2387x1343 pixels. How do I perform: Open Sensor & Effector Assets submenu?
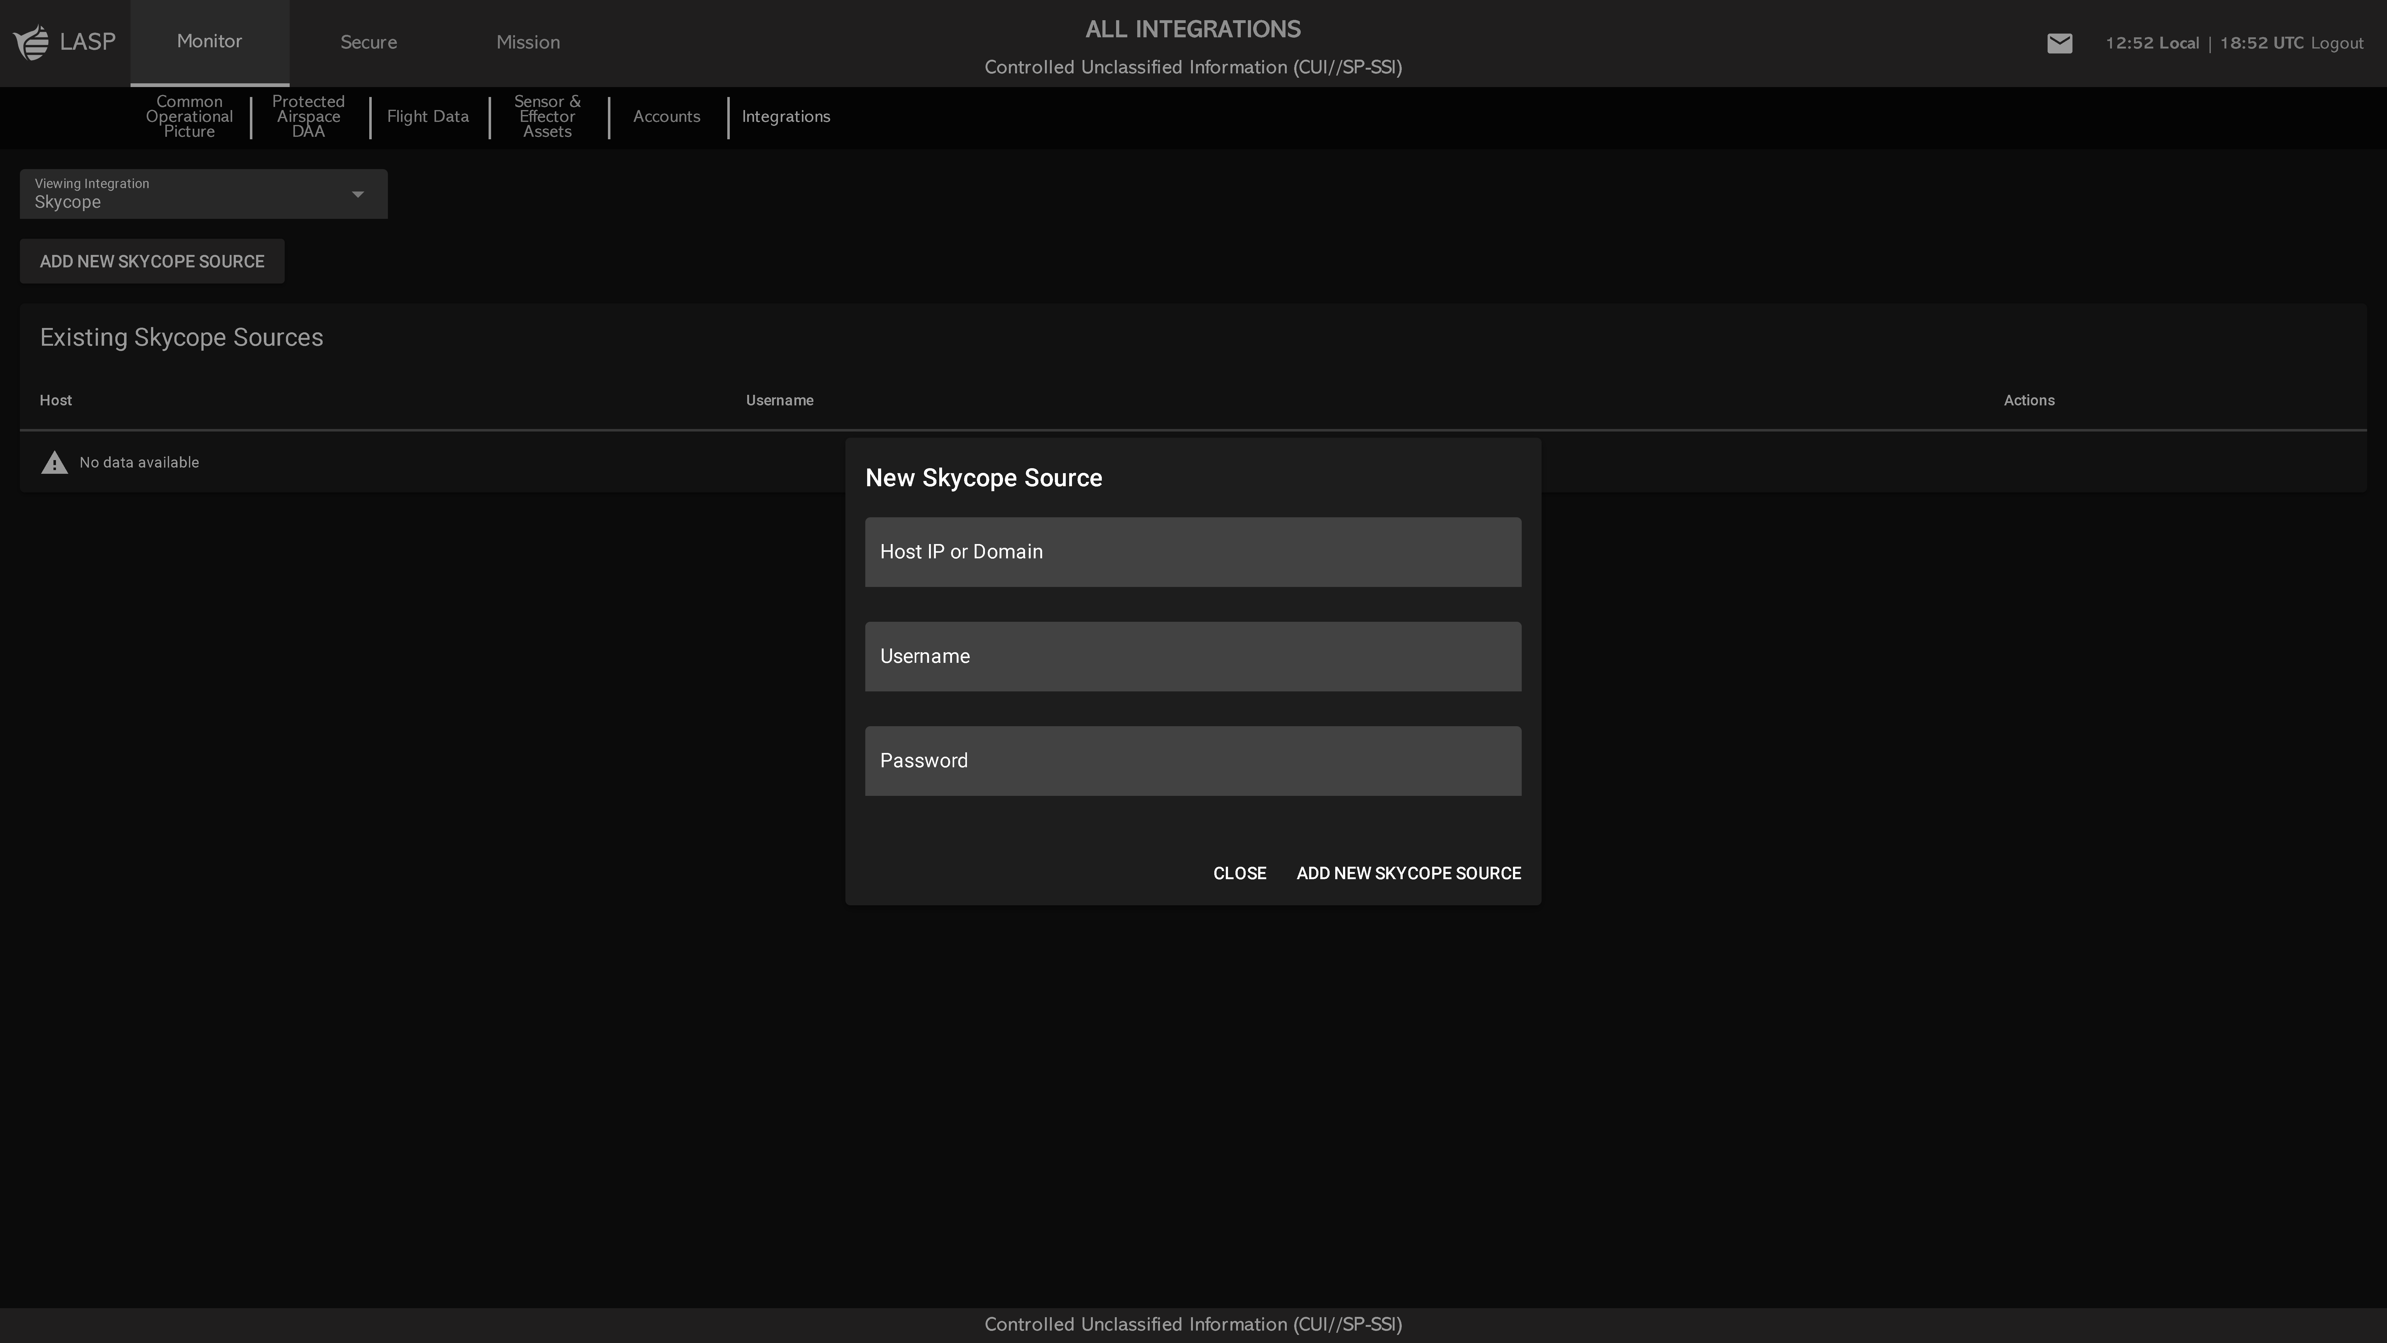click(x=548, y=117)
